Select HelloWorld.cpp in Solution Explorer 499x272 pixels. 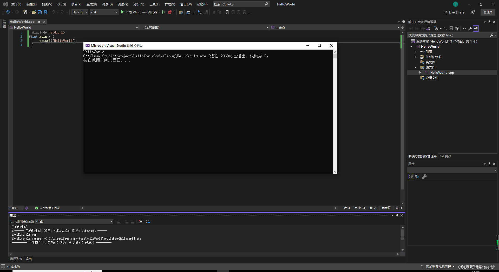(442, 72)
